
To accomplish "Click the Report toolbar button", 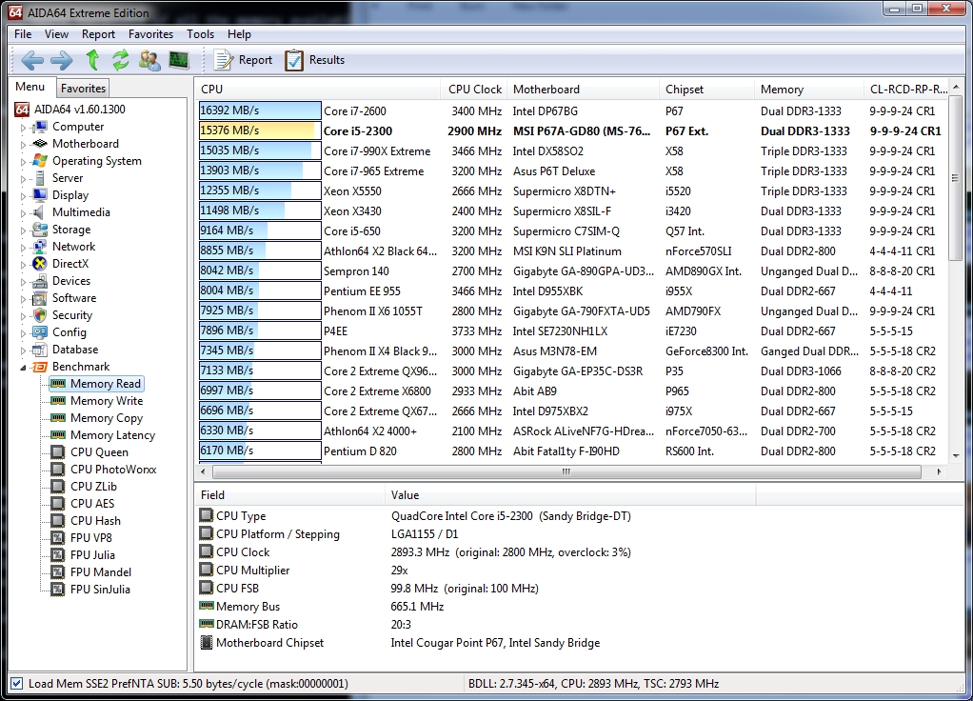I will pos(243,60).
